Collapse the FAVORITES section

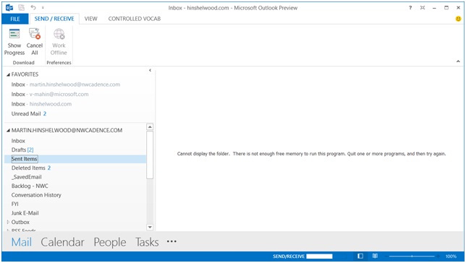coord(9,74)
